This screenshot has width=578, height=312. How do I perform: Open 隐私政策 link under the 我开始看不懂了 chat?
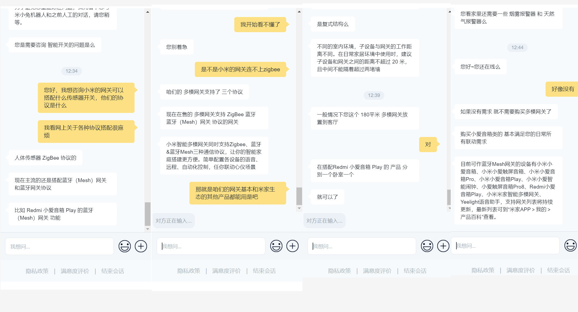(189, 271)
